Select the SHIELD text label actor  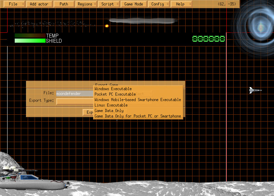54,41
